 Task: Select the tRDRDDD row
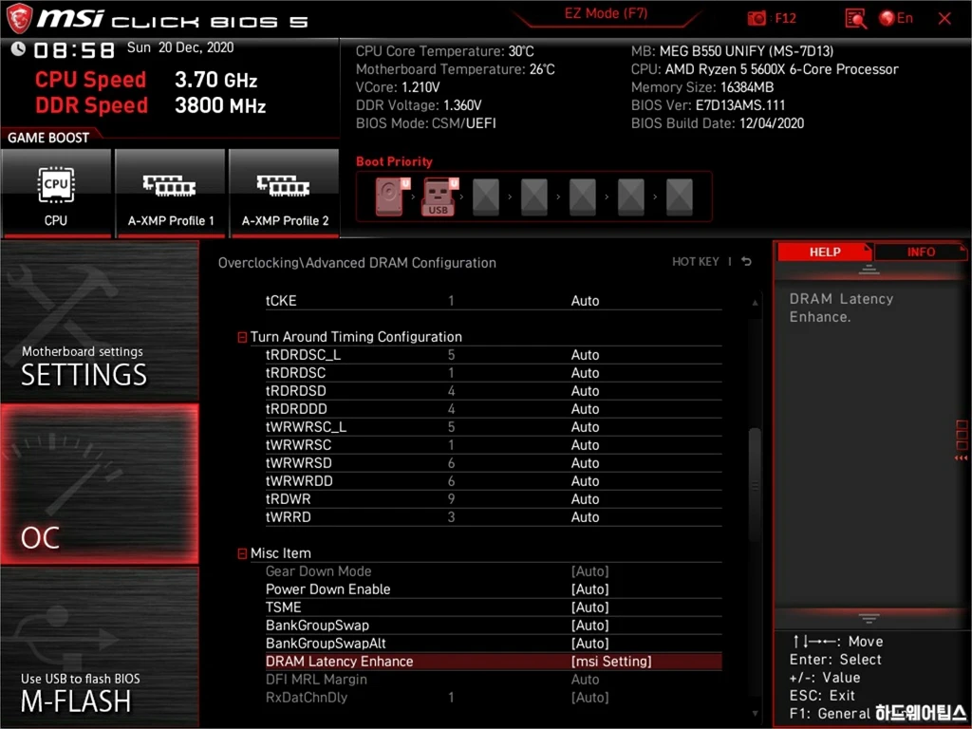(494, 408)
